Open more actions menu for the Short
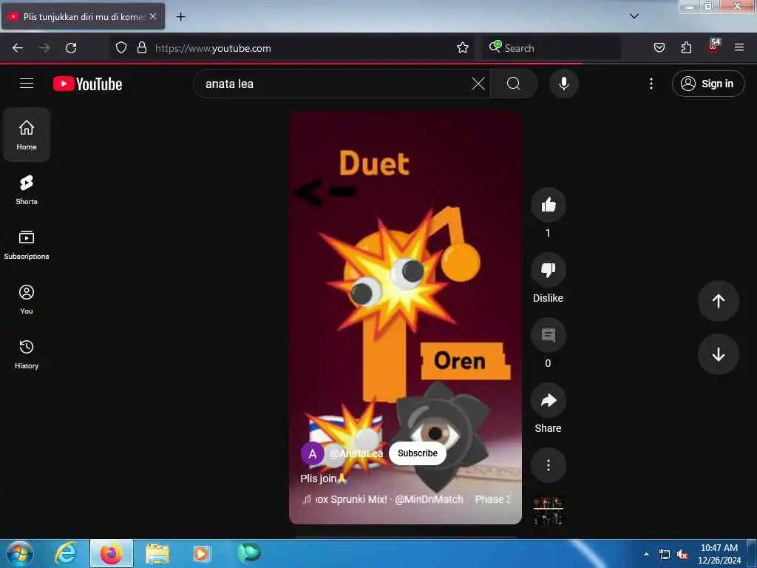 click(548, 465)
